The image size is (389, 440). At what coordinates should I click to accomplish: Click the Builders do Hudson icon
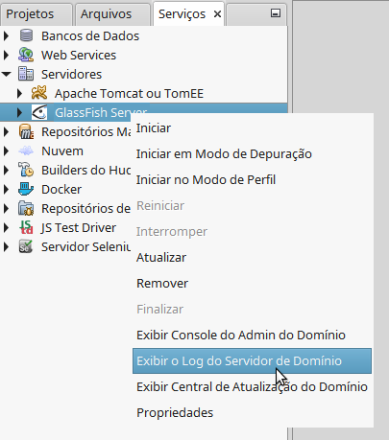(x=26, y=170)
